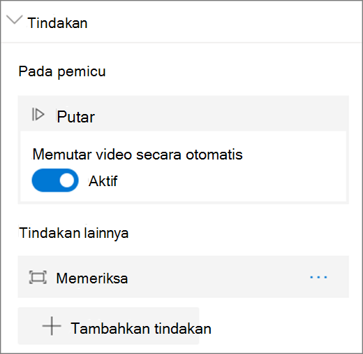Click the Aktif status text

click(x=103, y=181)
